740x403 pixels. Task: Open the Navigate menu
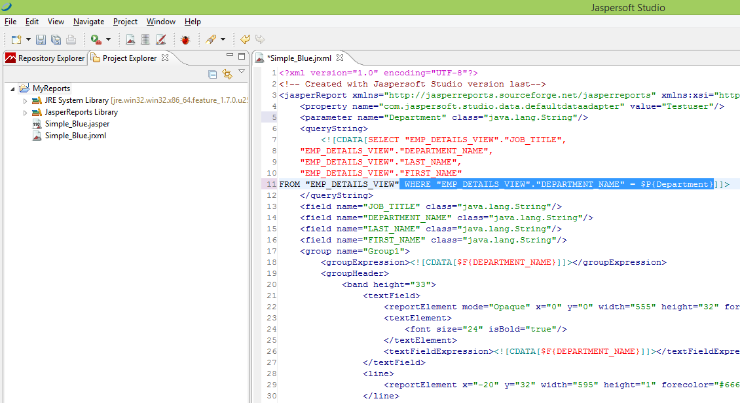88,21
